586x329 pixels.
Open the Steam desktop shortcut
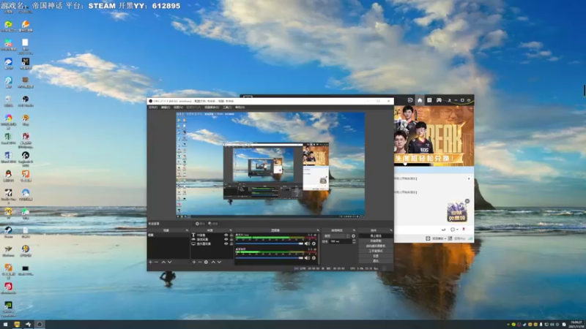pyautogui.click(x=8, y=231)
